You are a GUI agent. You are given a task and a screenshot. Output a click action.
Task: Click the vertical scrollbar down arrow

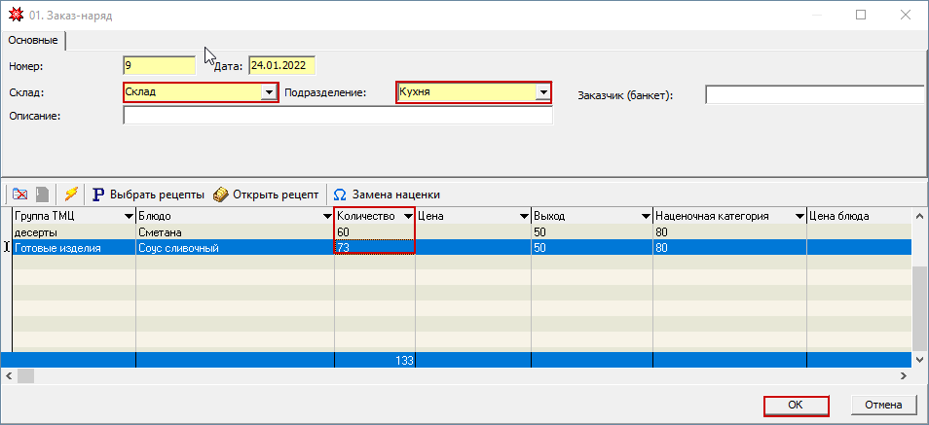click(920, 360)
